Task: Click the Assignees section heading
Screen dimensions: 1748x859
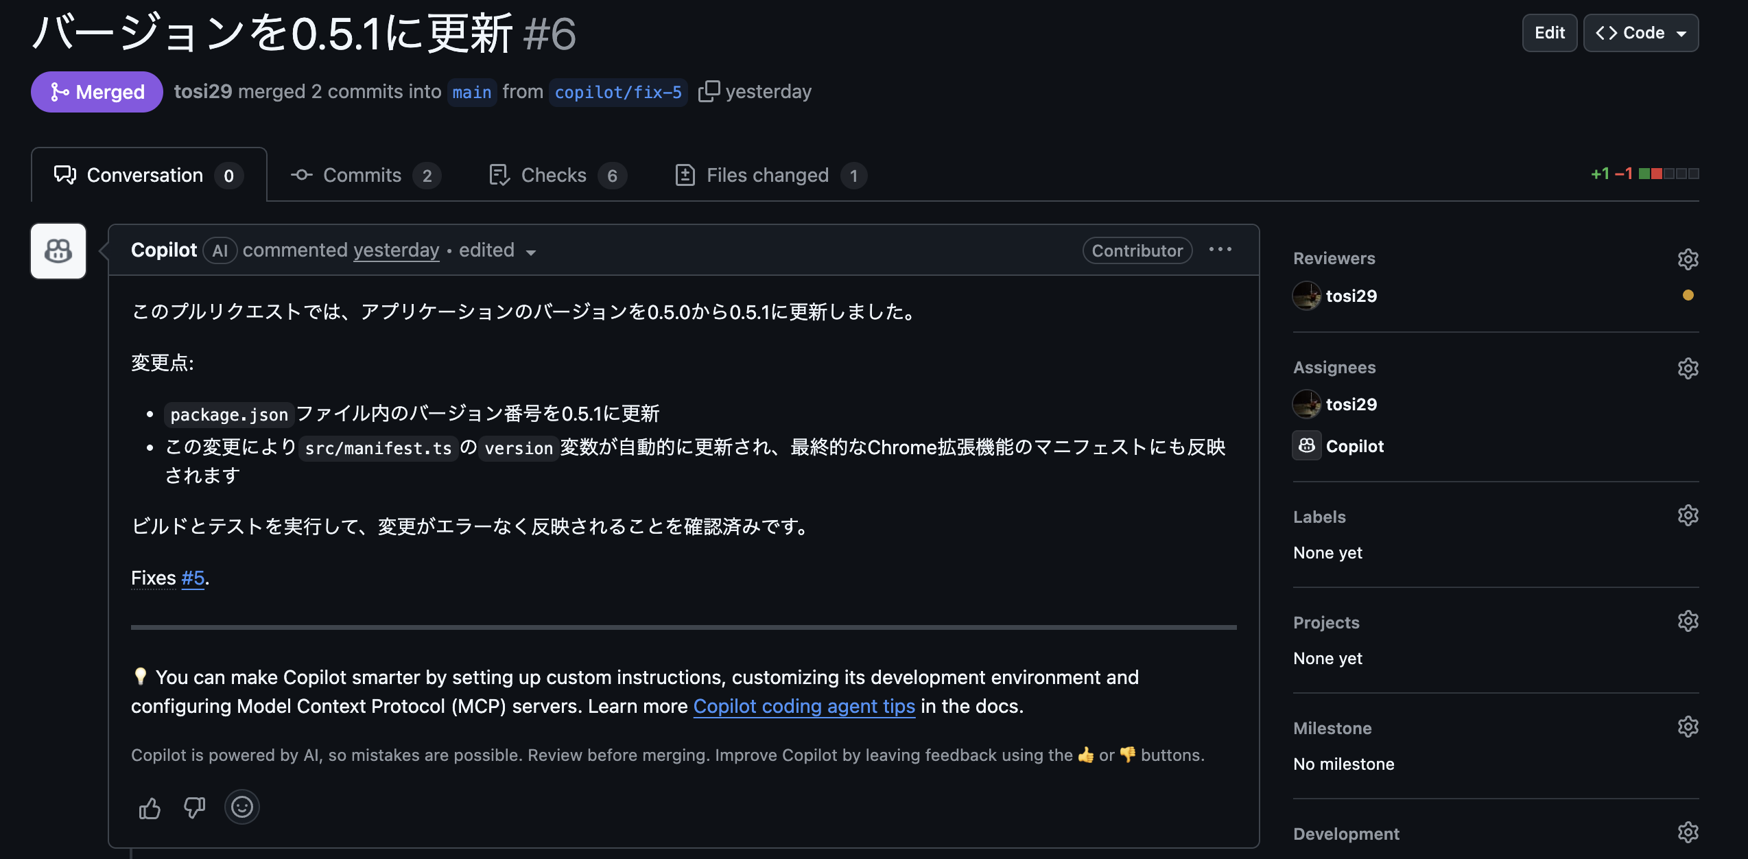Action: (x=1334, y=368)
